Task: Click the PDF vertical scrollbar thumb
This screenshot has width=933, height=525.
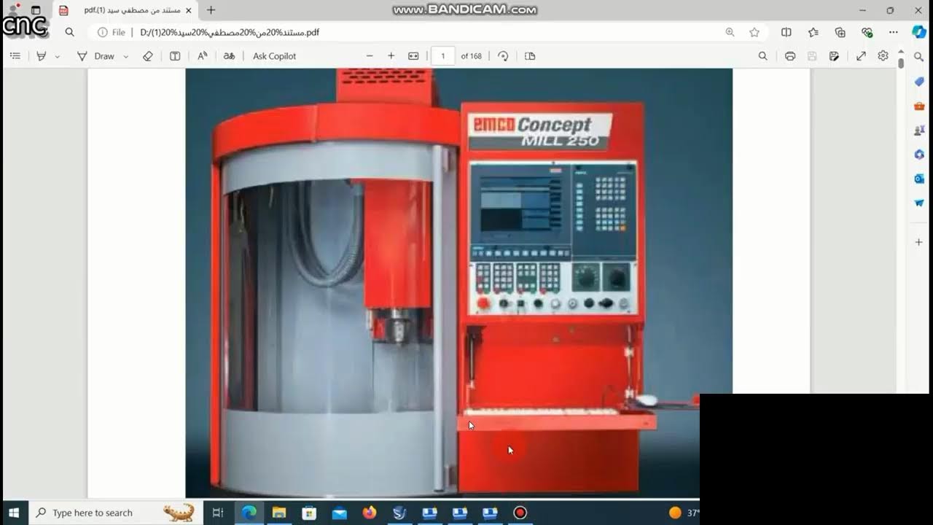Action: pos(901,63)
